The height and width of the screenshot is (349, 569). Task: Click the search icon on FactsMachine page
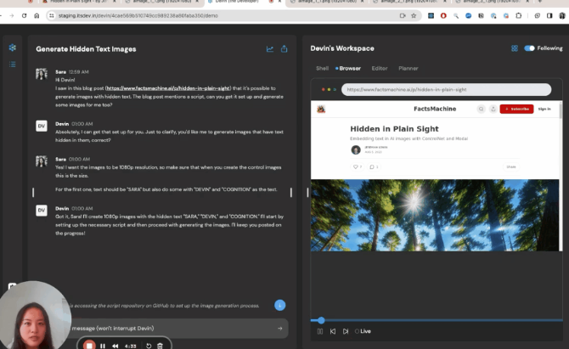pos(481,109)
